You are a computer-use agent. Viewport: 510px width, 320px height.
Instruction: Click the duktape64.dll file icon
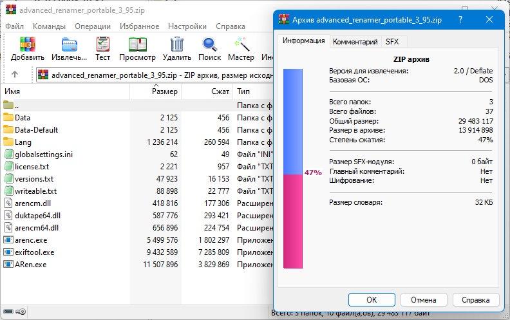8,215
